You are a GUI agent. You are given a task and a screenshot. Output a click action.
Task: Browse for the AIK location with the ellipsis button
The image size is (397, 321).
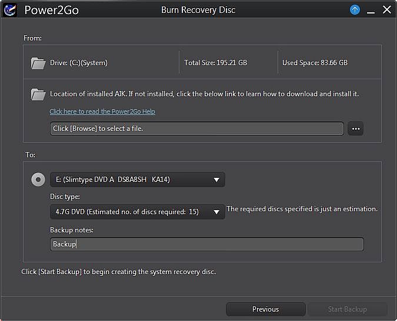[355, 129]
